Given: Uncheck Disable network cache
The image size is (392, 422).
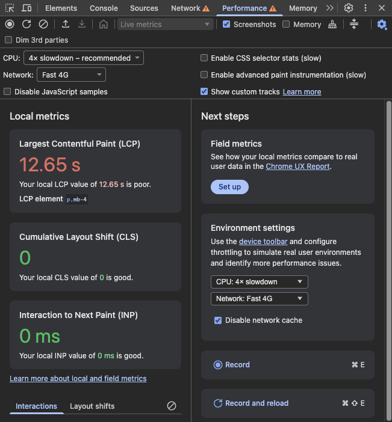Looking at the screenshot, I should click(x=218, y=320).
